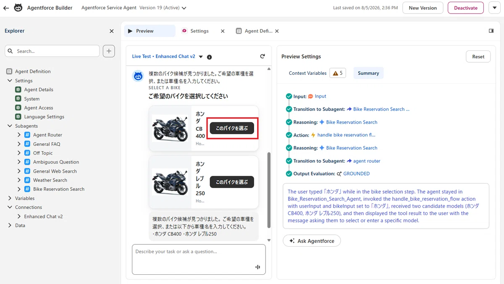The height and width of the screenshot is (284, 504).
Task: Click the GROUNDED output evaluation link
Action: coord(356,174)
